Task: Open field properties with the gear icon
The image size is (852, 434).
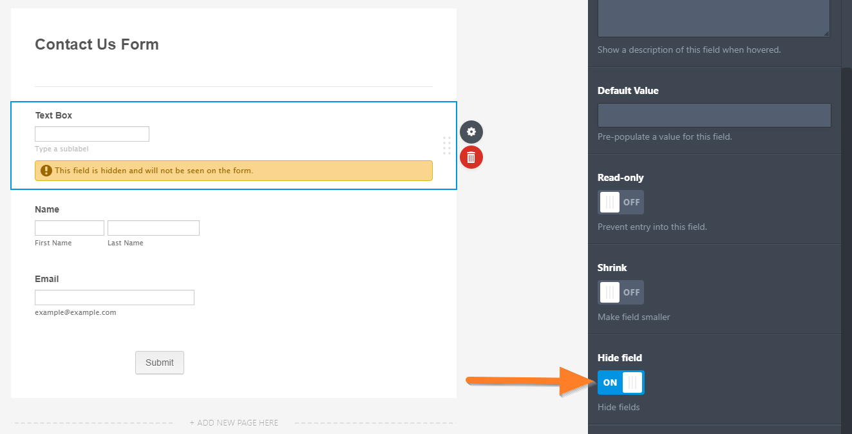Action: [471, 132]
